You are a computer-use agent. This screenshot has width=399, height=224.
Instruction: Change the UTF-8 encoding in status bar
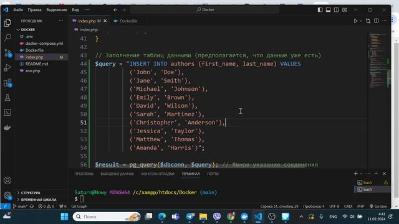click(x=334, y=207)
